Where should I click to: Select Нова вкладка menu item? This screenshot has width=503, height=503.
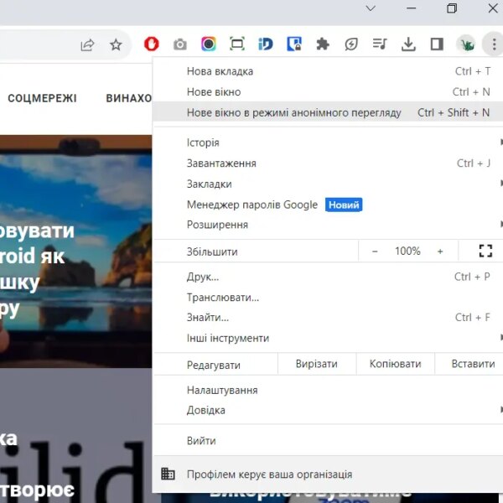(x=328, y=71)
